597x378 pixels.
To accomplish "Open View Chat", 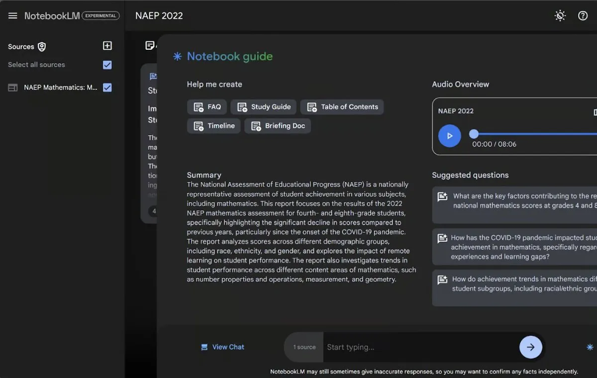I will [222, 347].
